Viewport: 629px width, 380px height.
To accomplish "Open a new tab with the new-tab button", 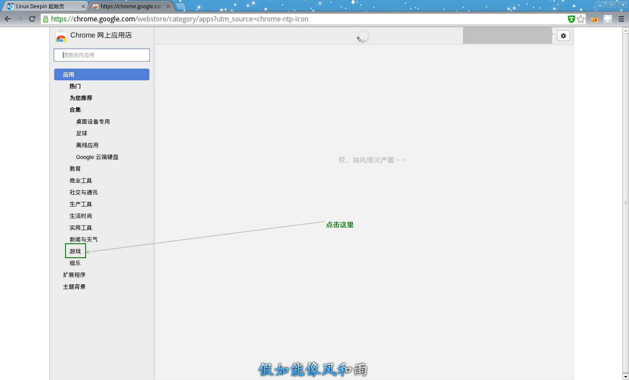I will pyautogui.click(x=180, y=7).
